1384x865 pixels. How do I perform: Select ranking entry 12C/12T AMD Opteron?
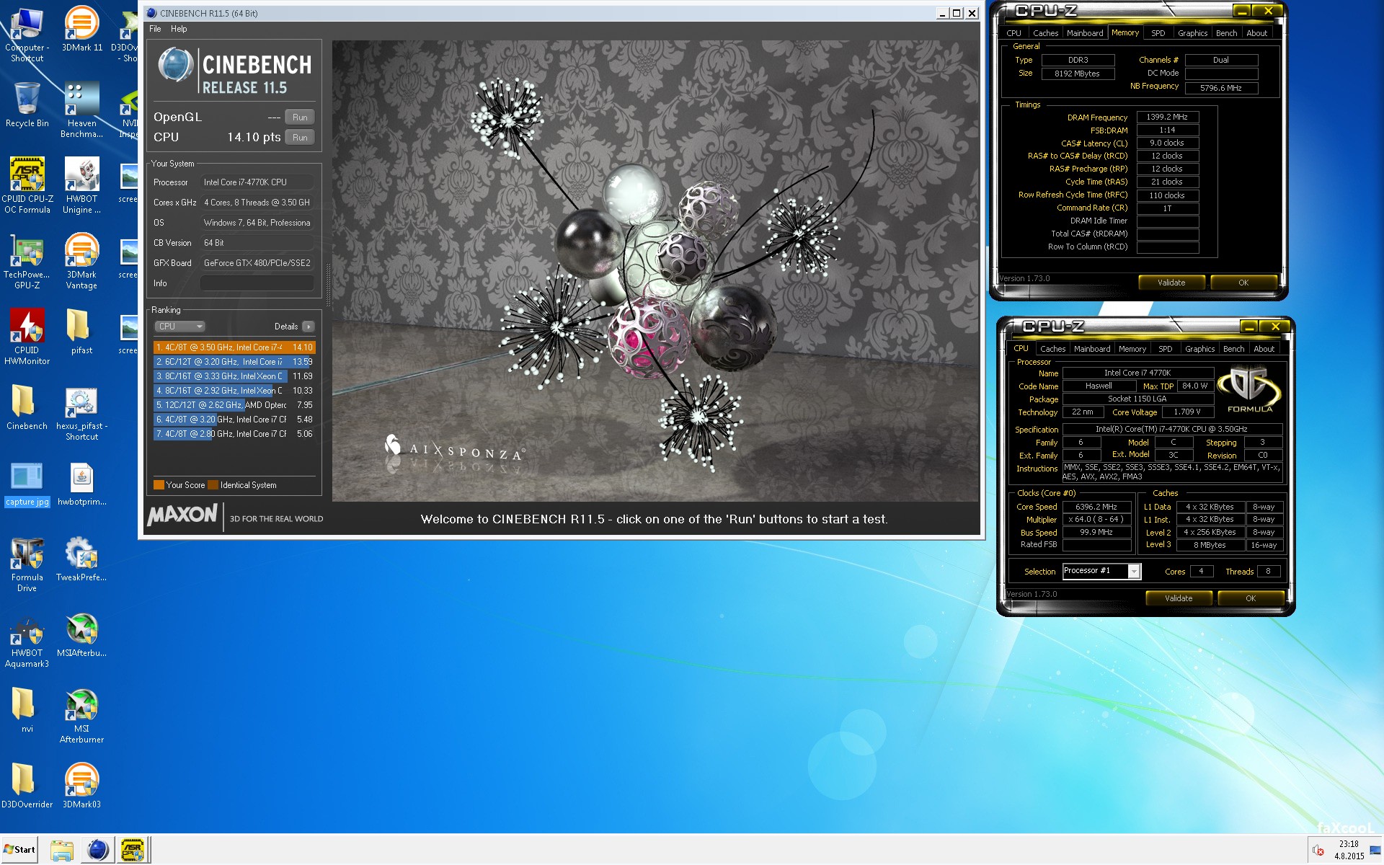pyautogui.click(x=234, y=405)
